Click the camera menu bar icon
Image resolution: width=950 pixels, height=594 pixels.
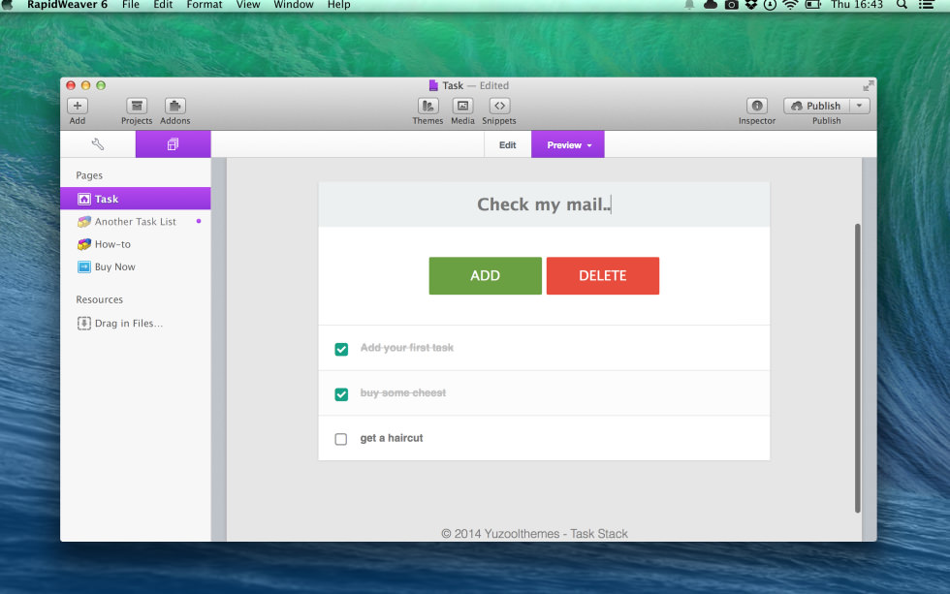click(x=731, y=5)
